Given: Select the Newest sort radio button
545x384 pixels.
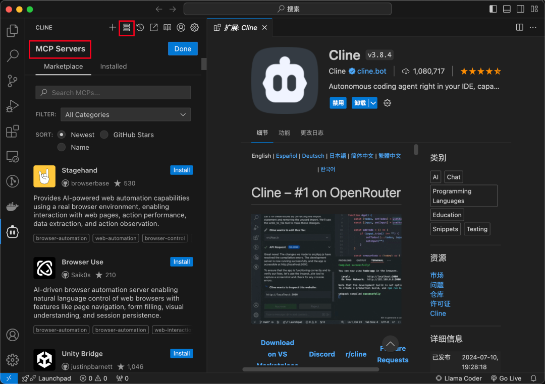Looking at the screenshot, I should (62, 135).
